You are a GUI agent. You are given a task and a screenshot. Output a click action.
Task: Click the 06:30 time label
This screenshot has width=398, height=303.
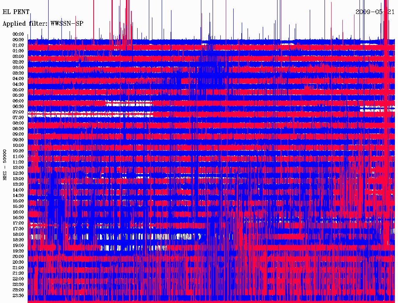(x=18, y=106)
